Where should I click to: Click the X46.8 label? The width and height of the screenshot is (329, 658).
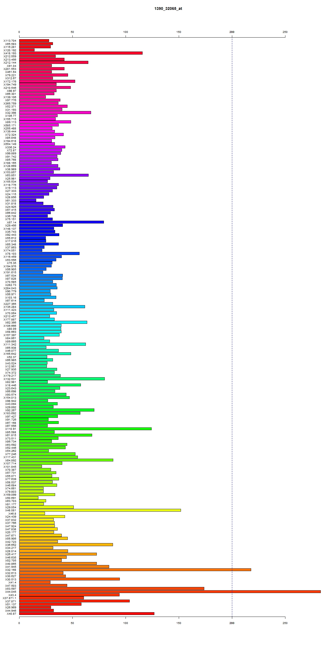point(12,514)
